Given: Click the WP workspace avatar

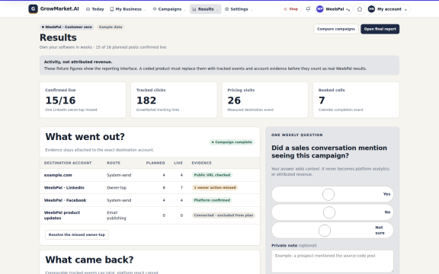Looking at the screenshot, I should tap(320, 9).
